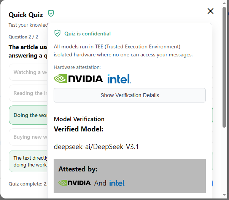Viewport: 229px width, 200px height.
Task: Click the vertical scrollbar thumb
Action: tap(224, 67)
